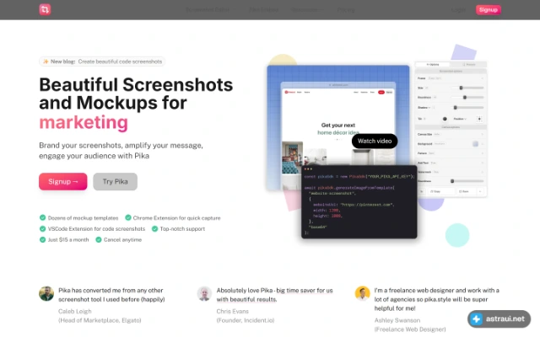Click Chris Evans' avatar photo

click(204, 294)
